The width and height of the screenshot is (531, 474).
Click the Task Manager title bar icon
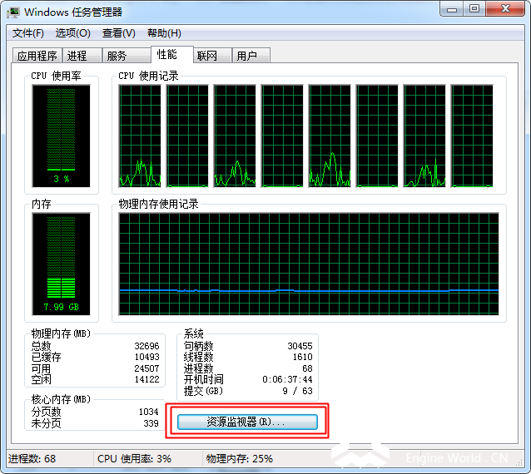point(14,12)
